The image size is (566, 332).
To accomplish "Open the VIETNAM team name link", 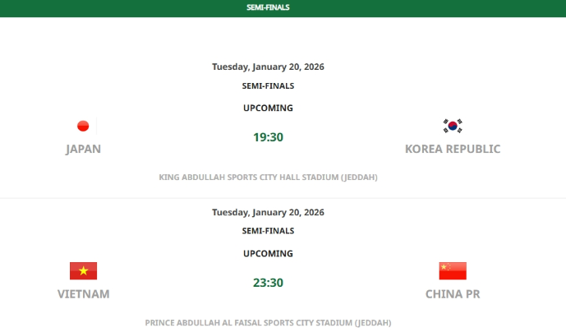I will pos(83,294).
